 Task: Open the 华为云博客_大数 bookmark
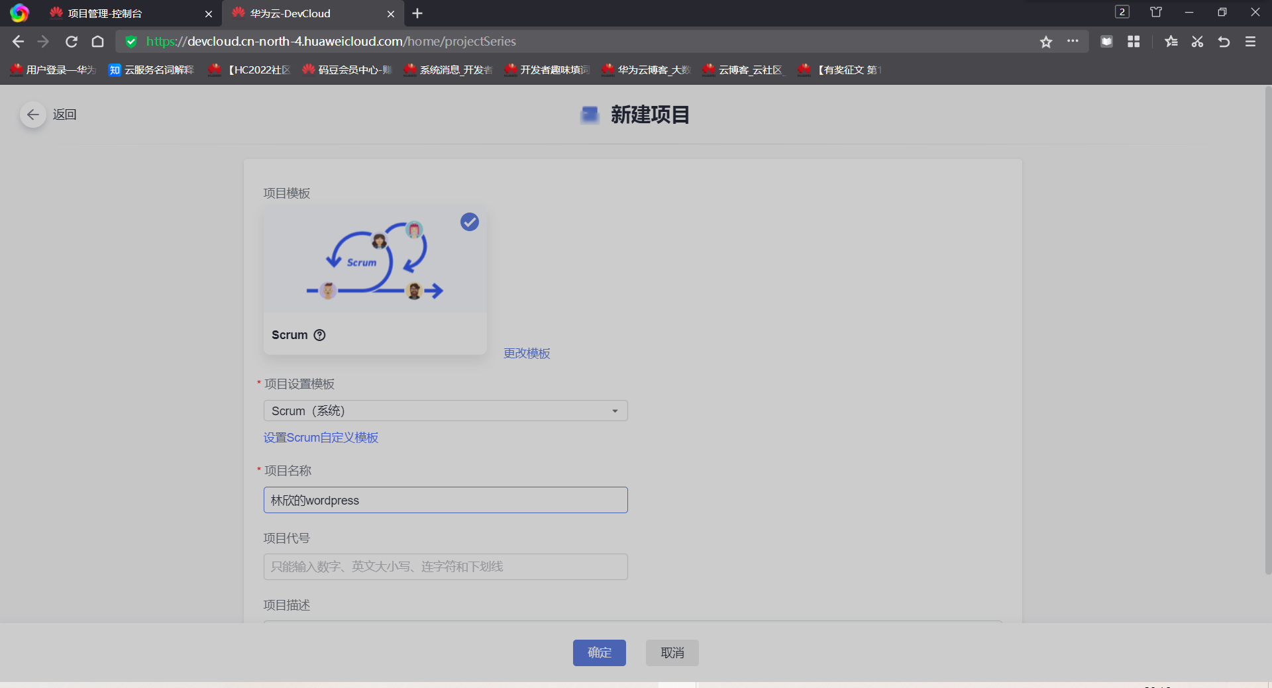[x=646, y=70]
